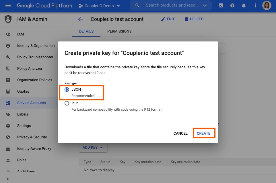Click the Labels tag icon

click(8, 114)
